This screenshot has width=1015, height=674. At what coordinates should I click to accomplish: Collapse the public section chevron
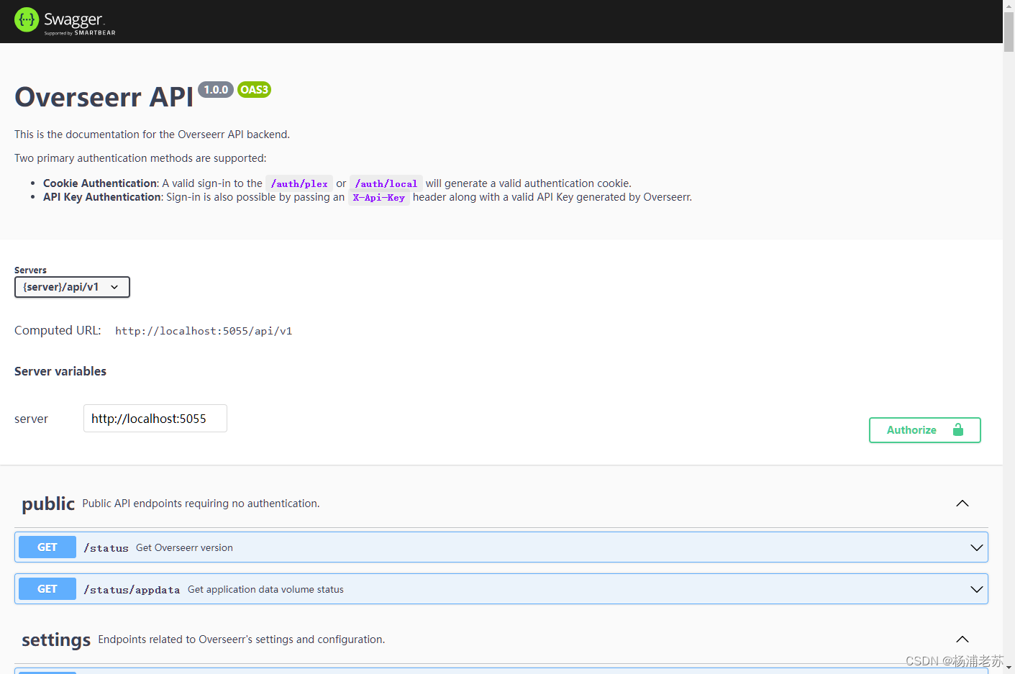962,504
